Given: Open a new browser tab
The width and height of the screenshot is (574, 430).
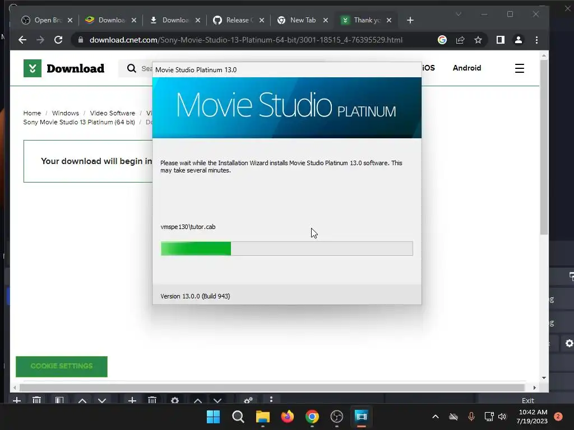Looking at the screenshot, I should click(410, 21).
